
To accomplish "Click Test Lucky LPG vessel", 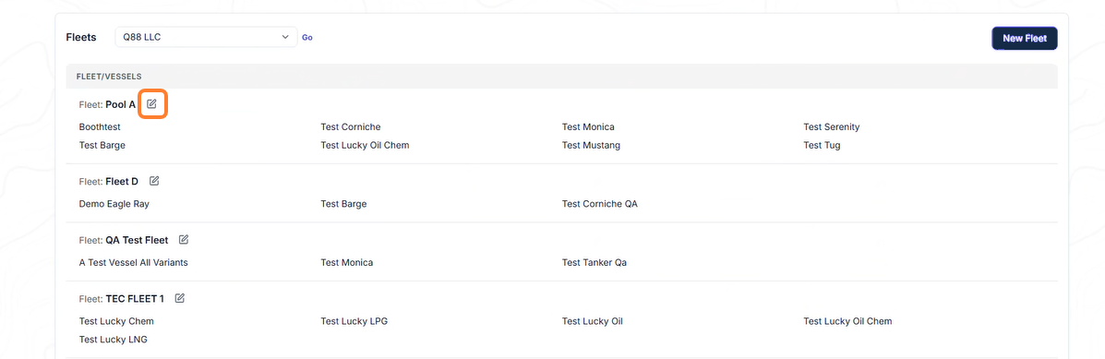I will [354, 321].
